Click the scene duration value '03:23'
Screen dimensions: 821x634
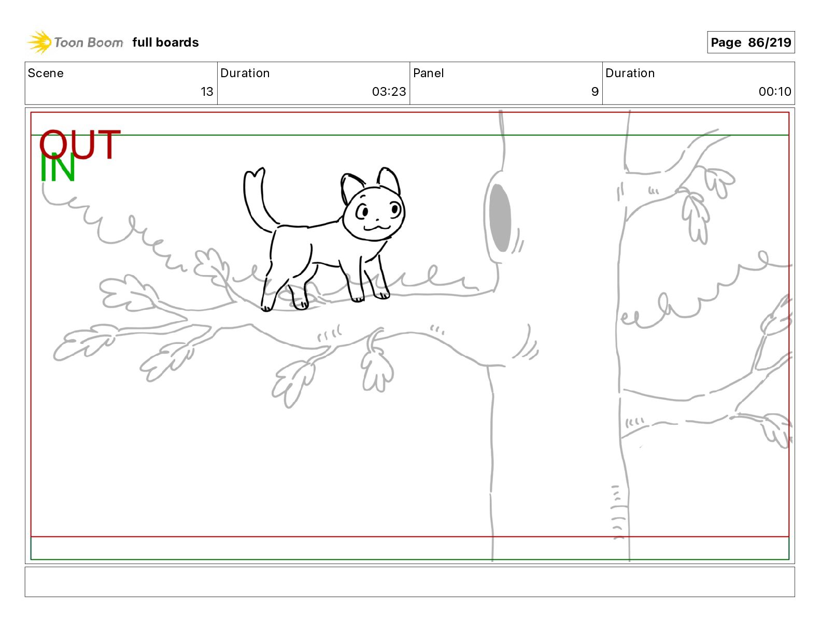[389, 92]
